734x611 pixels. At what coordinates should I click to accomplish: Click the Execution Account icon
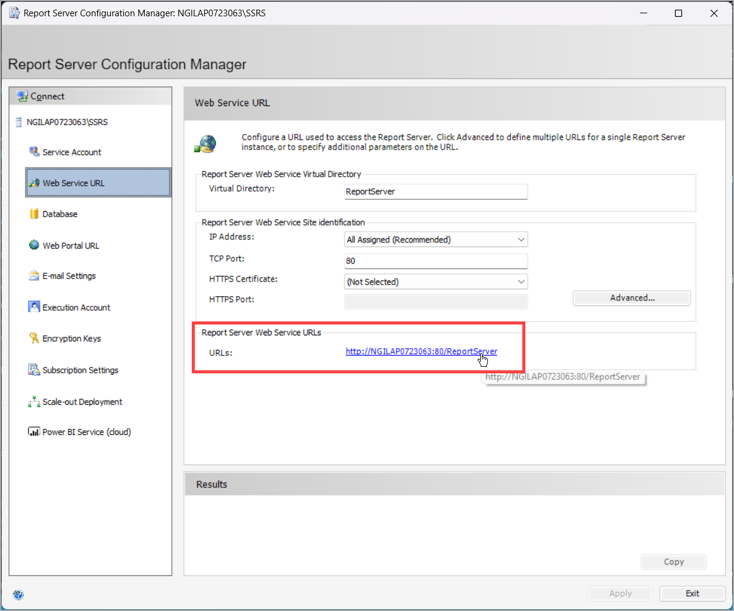(x=34, y=307)
